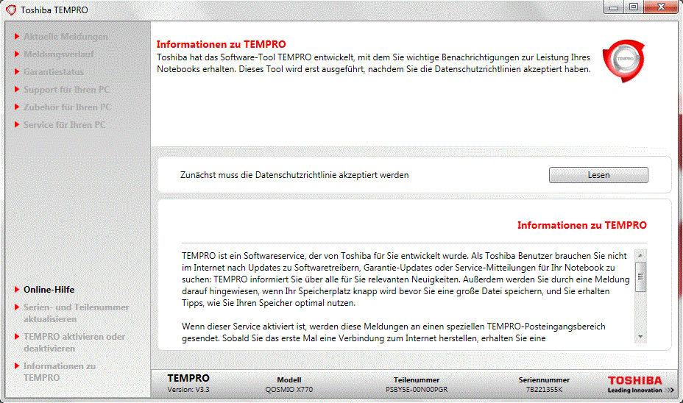
Task: Open Service für Ihren PC
Action: coord(65,125)
